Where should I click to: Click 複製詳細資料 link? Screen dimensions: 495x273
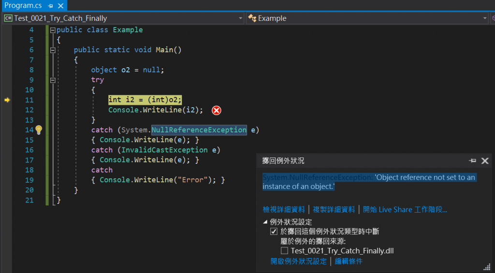click(x=334, y=210)
